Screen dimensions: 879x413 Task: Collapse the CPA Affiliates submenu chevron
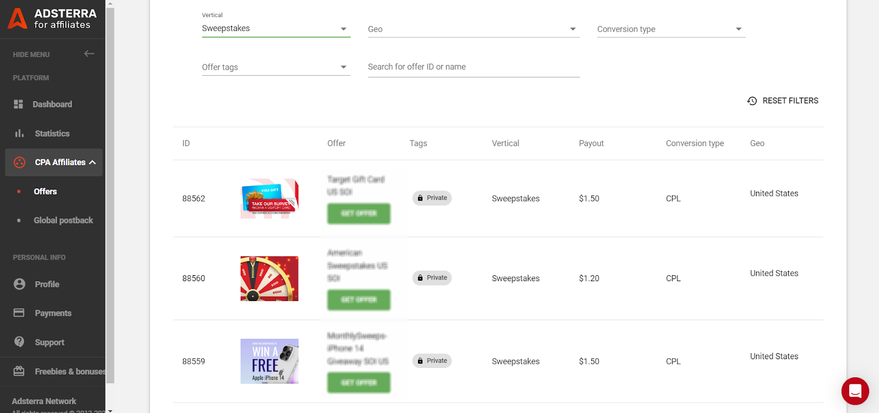tap(92, 163)
